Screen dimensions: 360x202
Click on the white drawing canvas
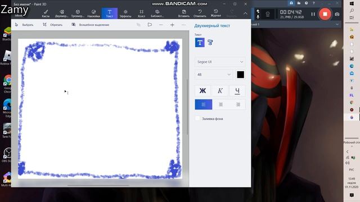pos(100,109)
